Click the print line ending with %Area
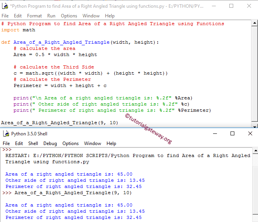The width and height of the screenshot is (258, 222). [103, 98]
